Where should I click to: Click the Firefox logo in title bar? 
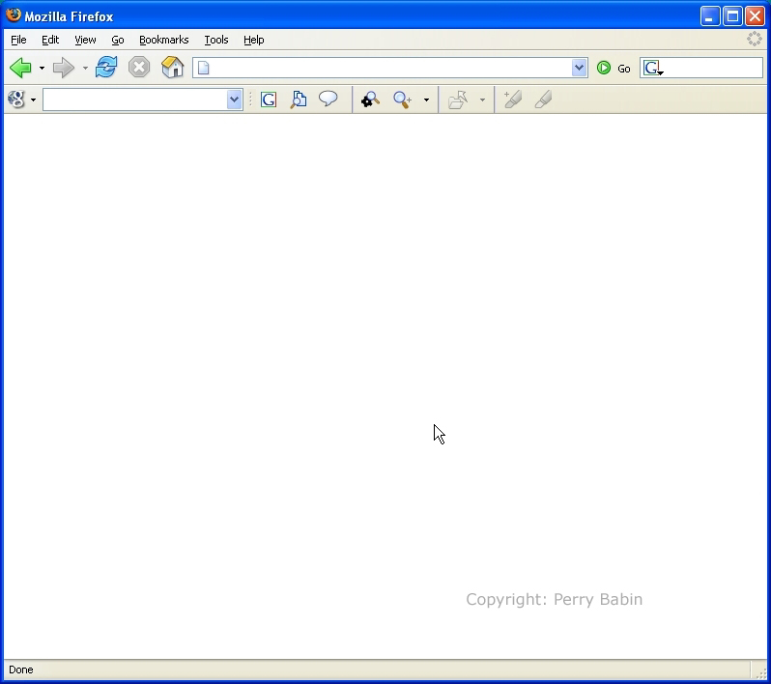[14, 15]
